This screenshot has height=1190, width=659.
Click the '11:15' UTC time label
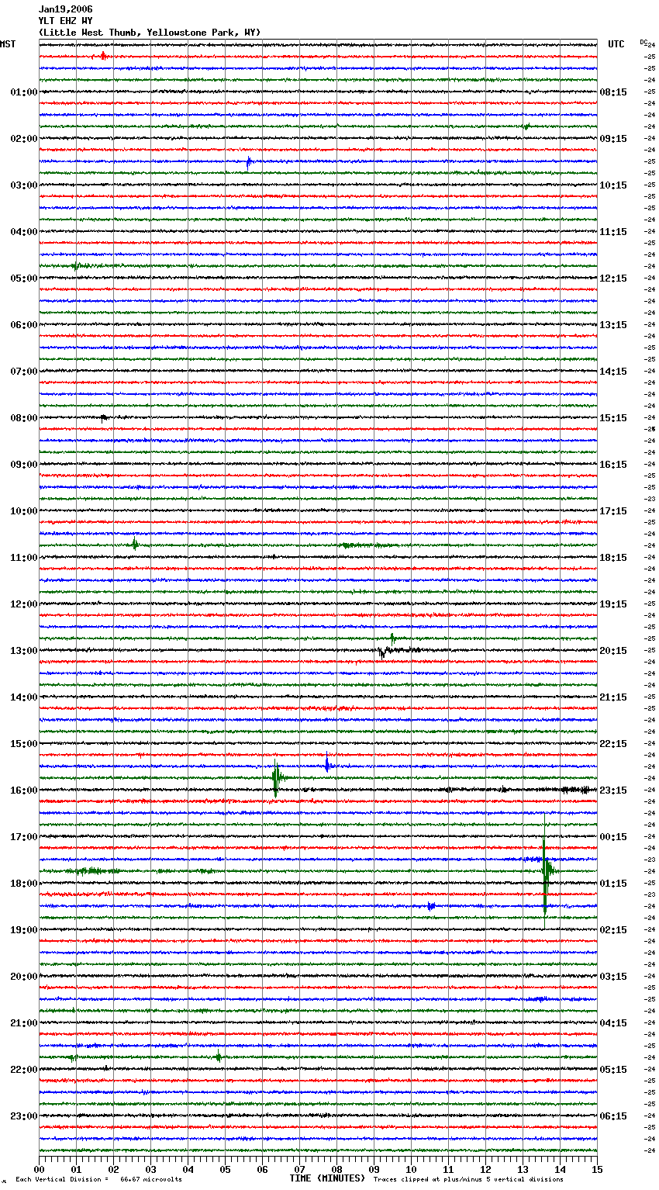point(613,232)
